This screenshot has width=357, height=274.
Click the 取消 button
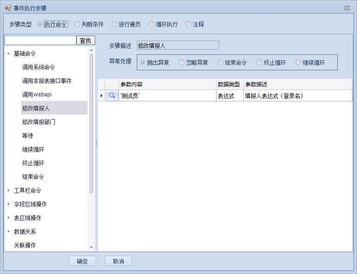coord(119,261)
